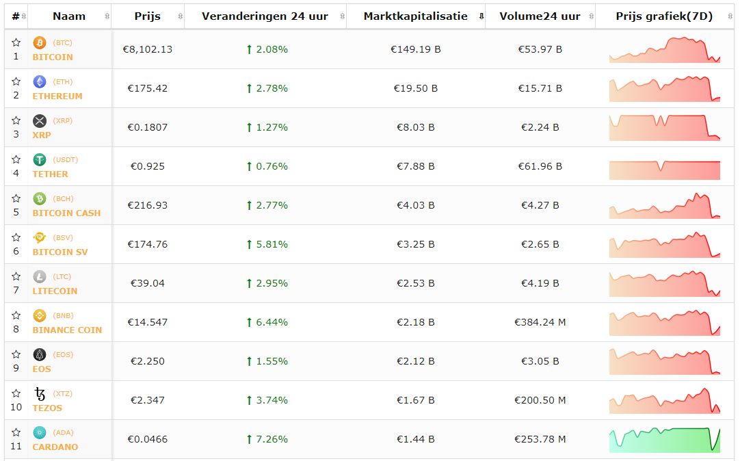The width and height of the screenshot is (740, 461).
Task: Open the ETHEREUM name link
Action: tap(57, 96)
